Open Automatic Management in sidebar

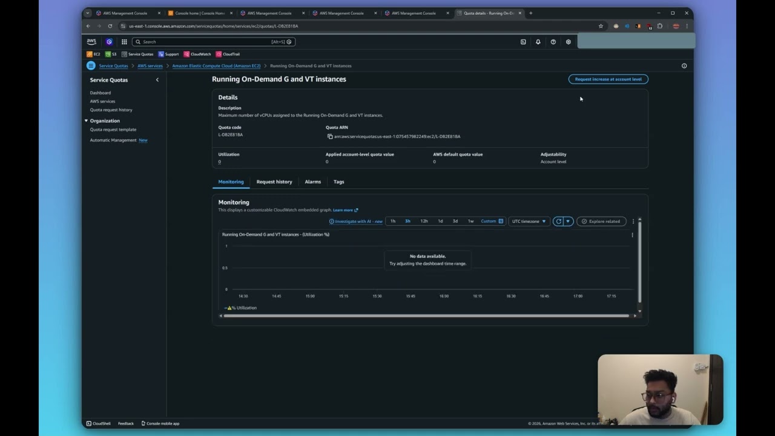coord(113,140)
